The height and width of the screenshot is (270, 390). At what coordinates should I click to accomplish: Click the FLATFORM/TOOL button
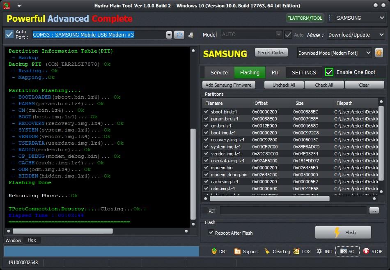[x=305, y=18]
